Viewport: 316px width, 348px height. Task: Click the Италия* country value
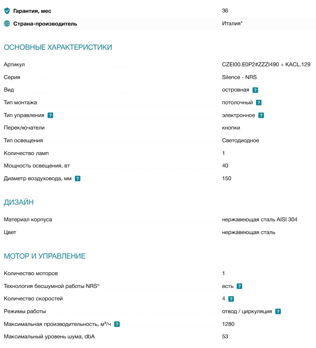232,23
